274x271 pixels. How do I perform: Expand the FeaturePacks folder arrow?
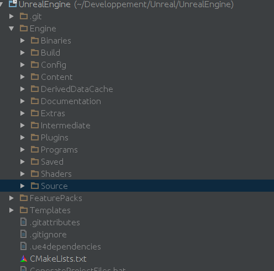12,198
